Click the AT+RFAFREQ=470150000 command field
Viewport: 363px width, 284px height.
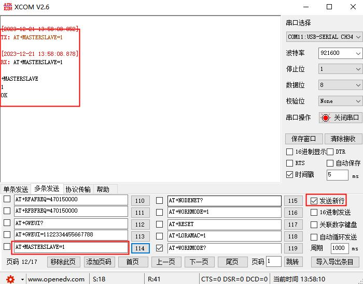(71, 200)
